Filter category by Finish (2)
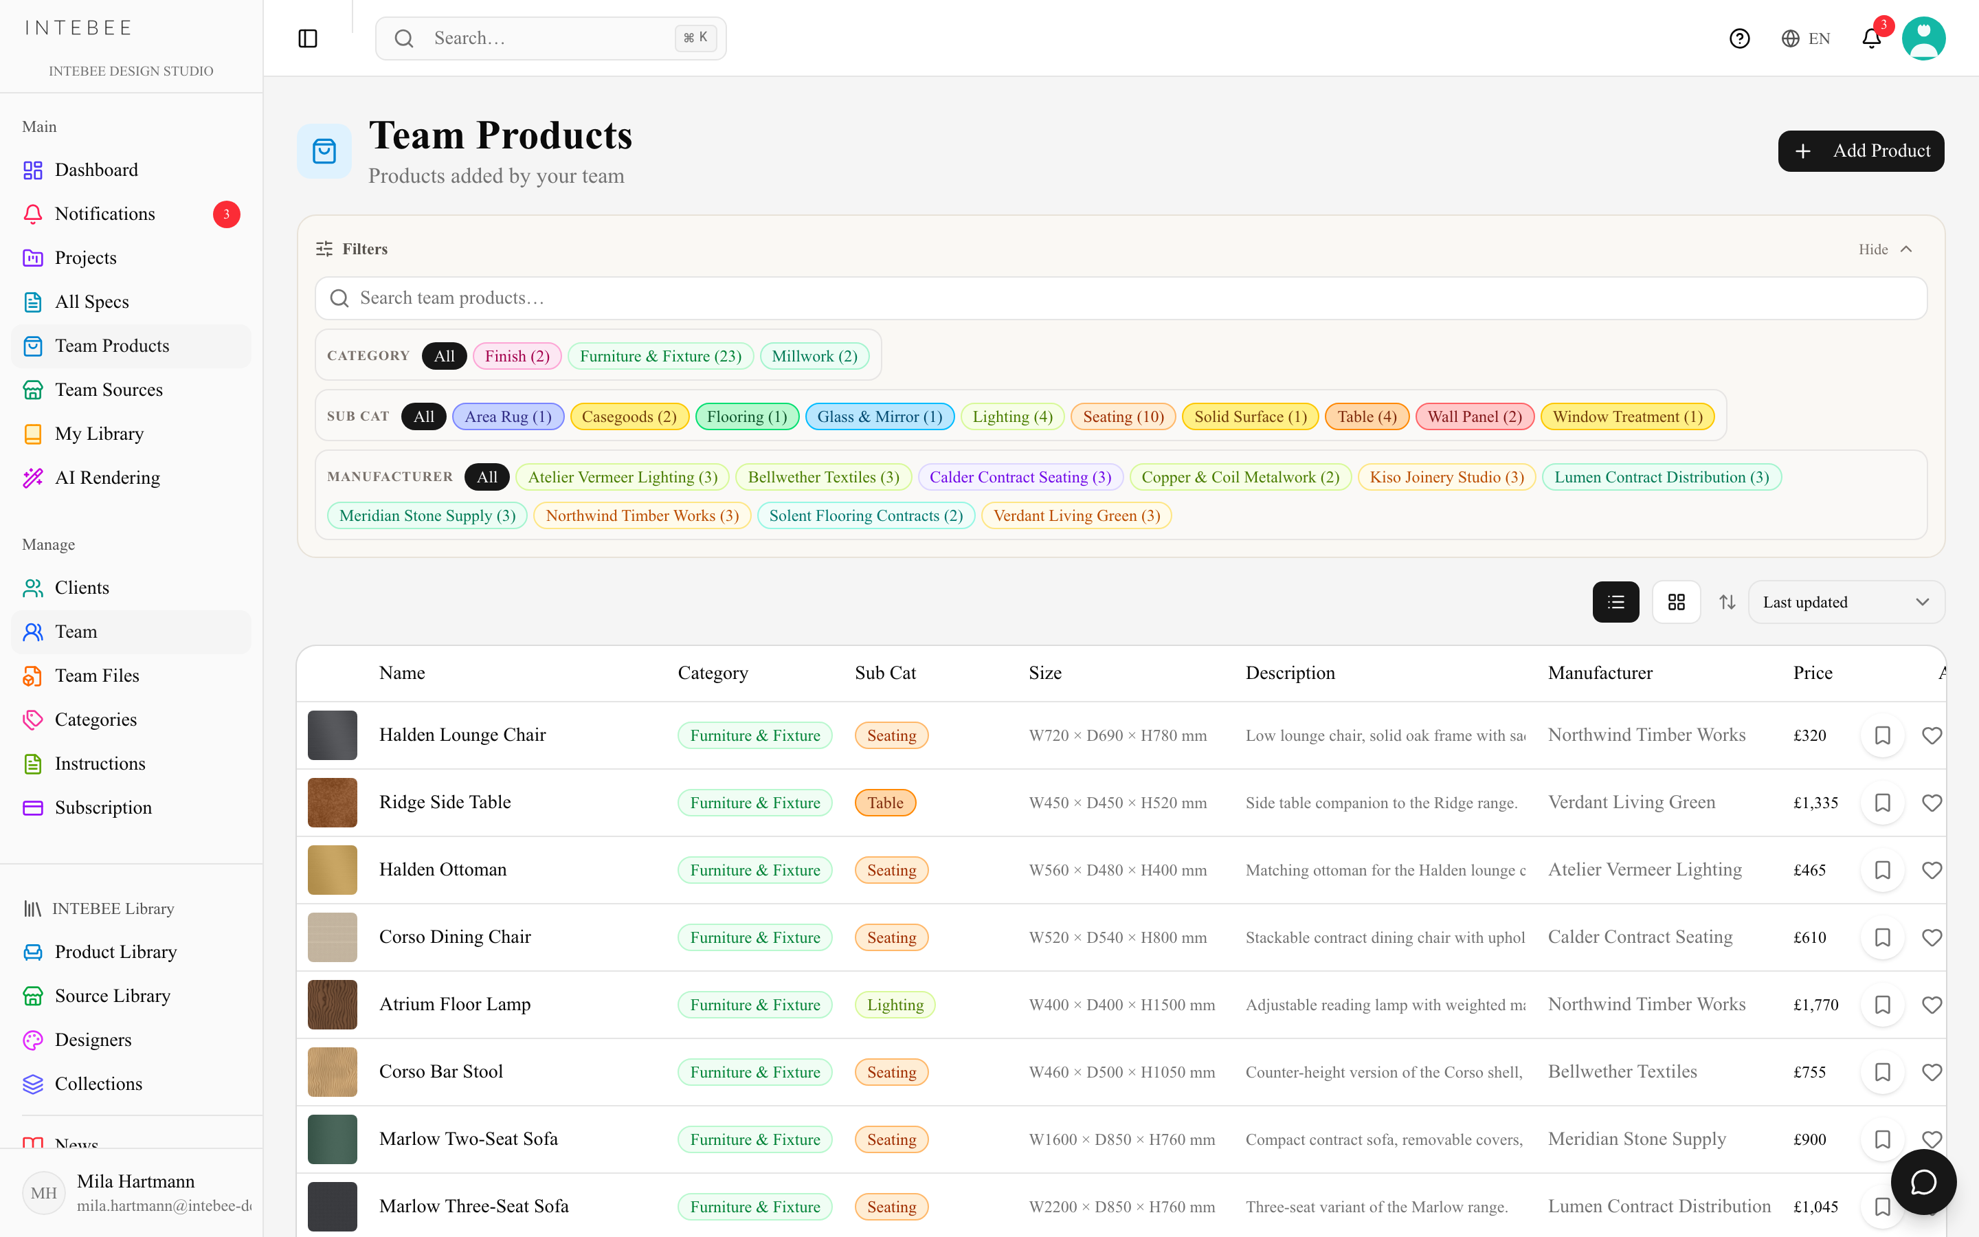The image size is (1979, 1237). click(517, 356)
